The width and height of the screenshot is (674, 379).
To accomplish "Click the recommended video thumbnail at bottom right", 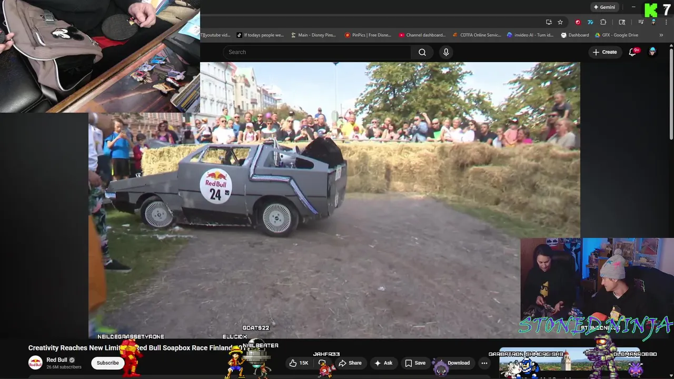I will [x=569, y=363].
